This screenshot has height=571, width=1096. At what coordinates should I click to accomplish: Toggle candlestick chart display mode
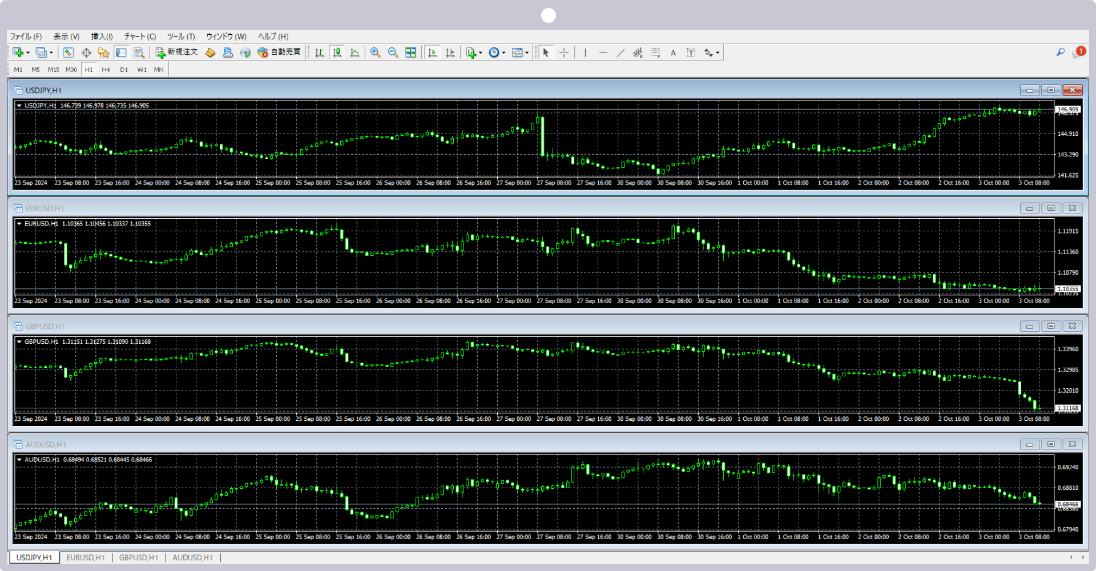[337, 53]
